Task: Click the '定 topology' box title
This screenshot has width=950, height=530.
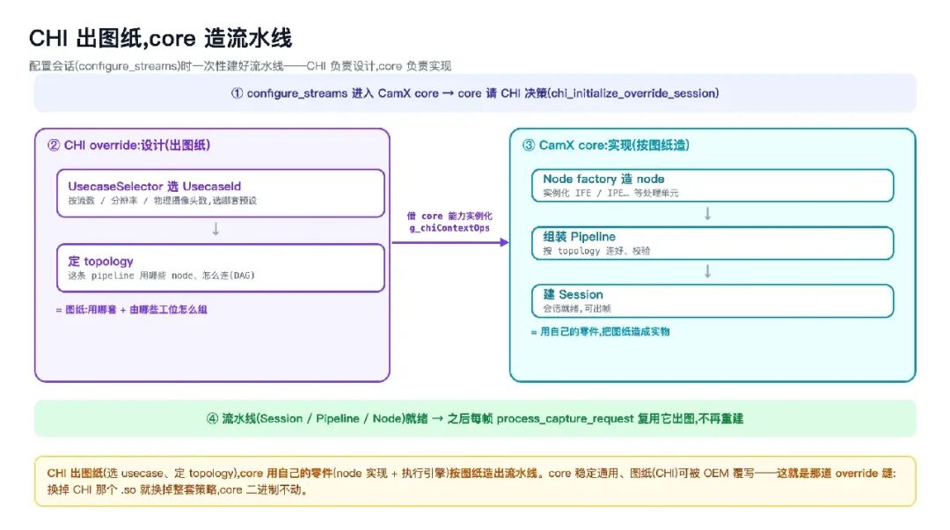Action: (100, 261)
